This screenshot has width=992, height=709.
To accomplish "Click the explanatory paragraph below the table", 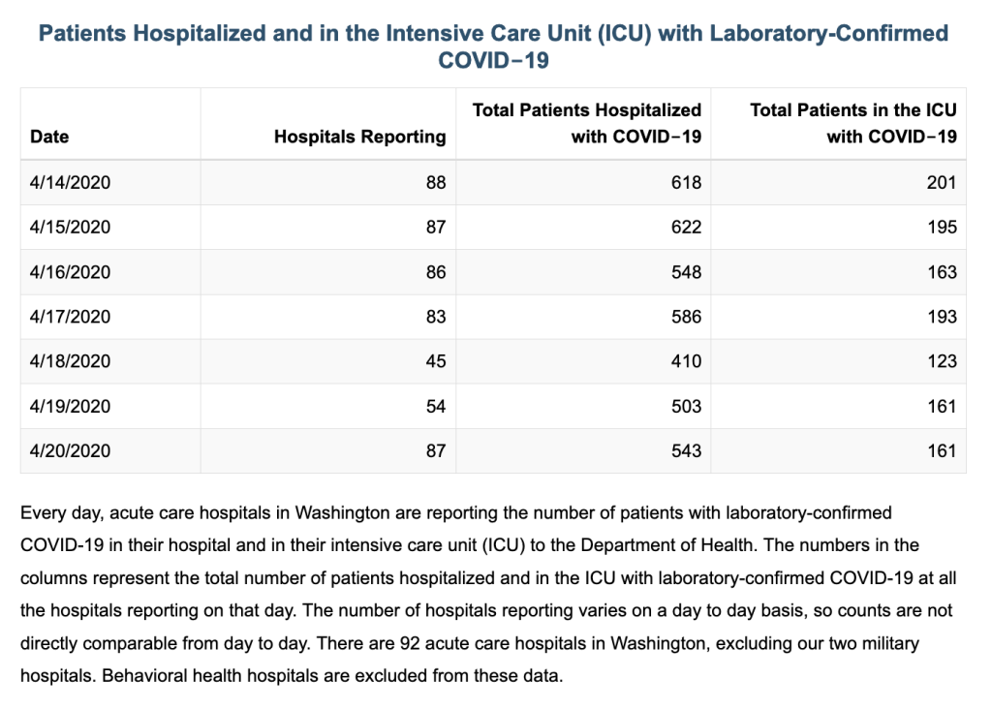I will [488, 594].
